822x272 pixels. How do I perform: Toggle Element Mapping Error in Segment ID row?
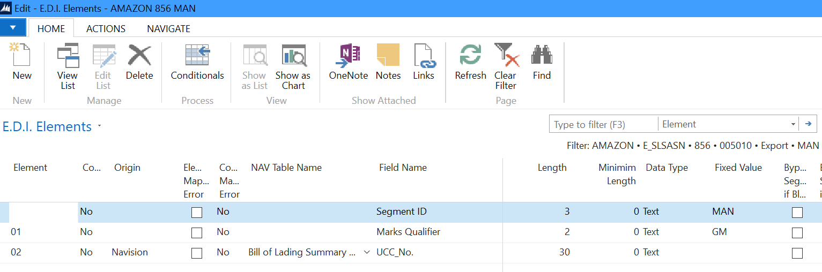(197, 213)
